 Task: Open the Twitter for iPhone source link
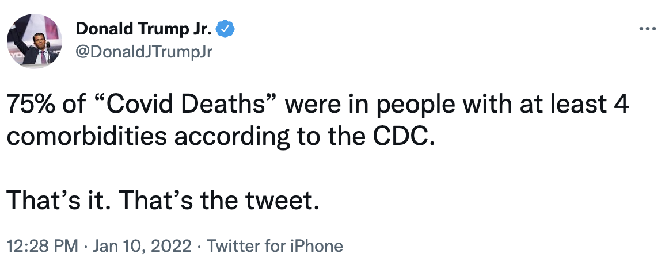point(275,247)
